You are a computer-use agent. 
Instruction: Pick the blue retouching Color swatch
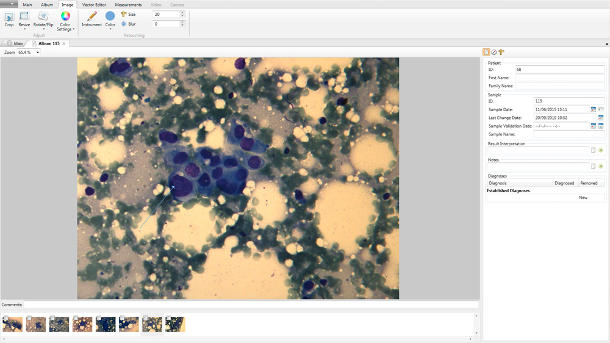[x=110, y=16]
